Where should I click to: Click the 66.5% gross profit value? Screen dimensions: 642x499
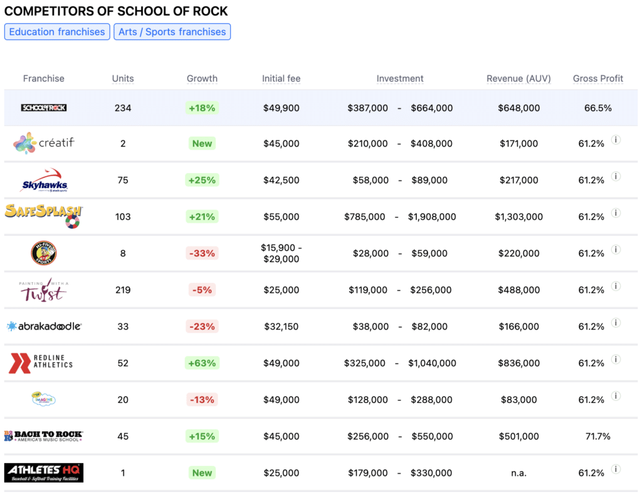pos(597,108)
